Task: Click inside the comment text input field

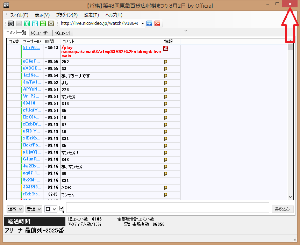Action: pyautogui.click(x=167, y=208)
